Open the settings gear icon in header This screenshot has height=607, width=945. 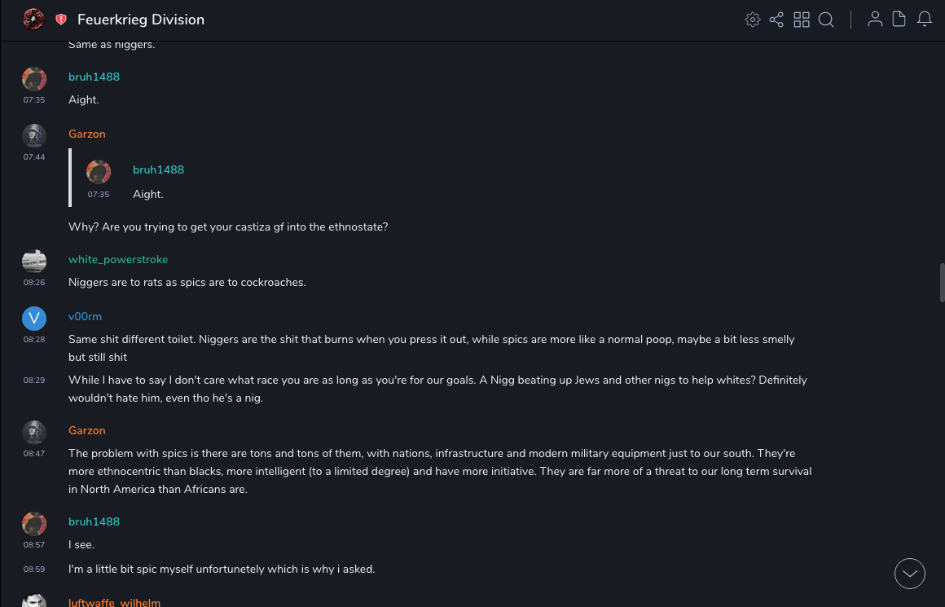pos(753,20)
